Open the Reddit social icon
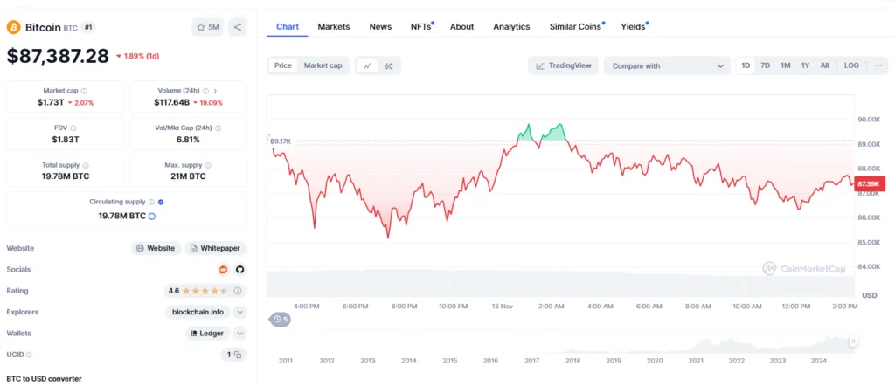This screenshot has height=386, width=895. (224, 269)
